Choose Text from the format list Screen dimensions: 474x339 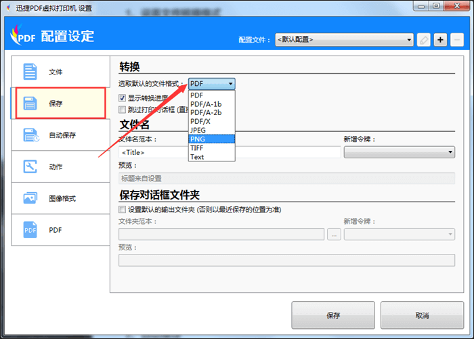click(211, 157)
